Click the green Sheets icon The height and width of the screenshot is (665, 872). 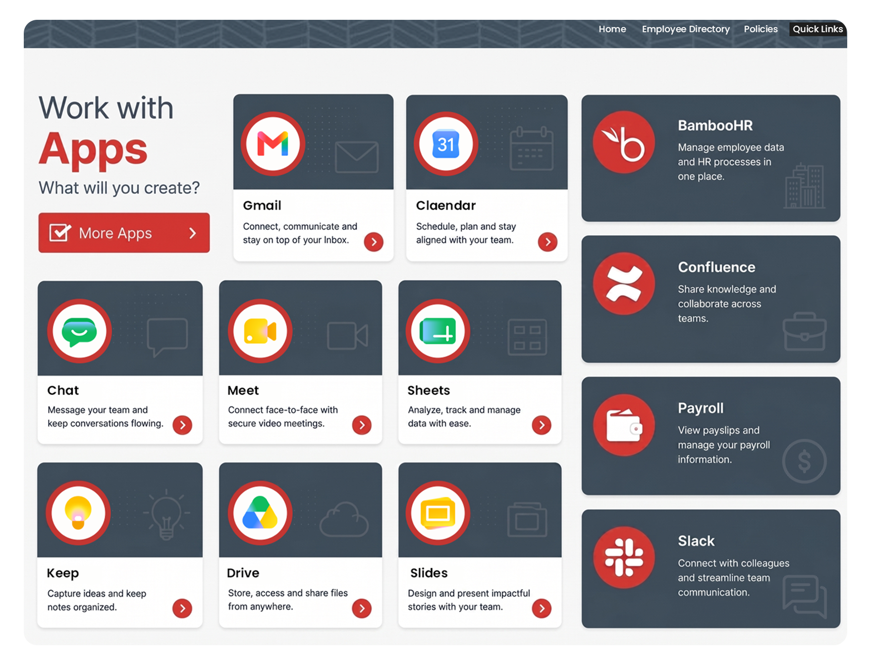(438, 331)
